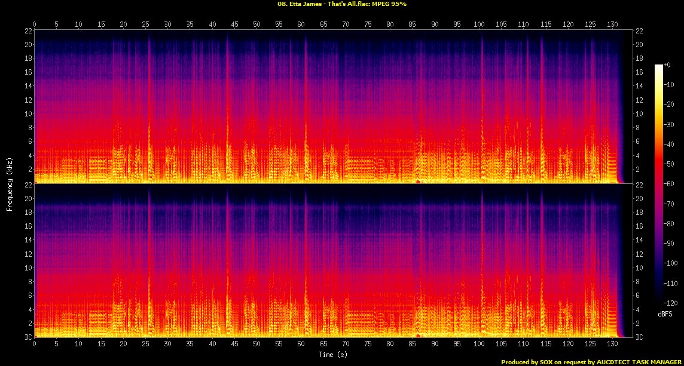The height and width of the screenshot is (366, 684).
Task: Click the 0 second mark on the bottom time axis
Action: (x=35, y=344)
